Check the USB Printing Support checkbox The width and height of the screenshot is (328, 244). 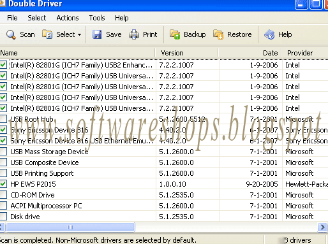click(3, 173)
